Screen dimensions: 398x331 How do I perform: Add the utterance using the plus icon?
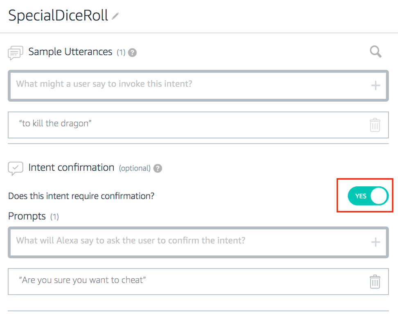point(375,85)
